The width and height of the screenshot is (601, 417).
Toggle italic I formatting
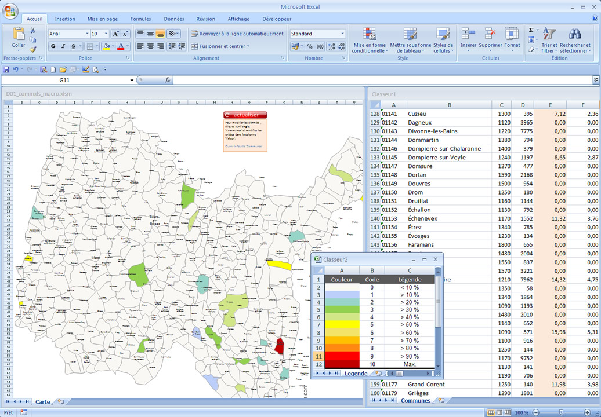(63, 46)
